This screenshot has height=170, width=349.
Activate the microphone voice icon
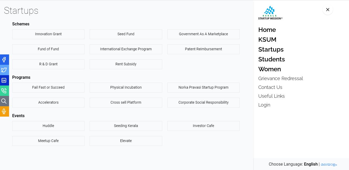(x=4, y=111)
